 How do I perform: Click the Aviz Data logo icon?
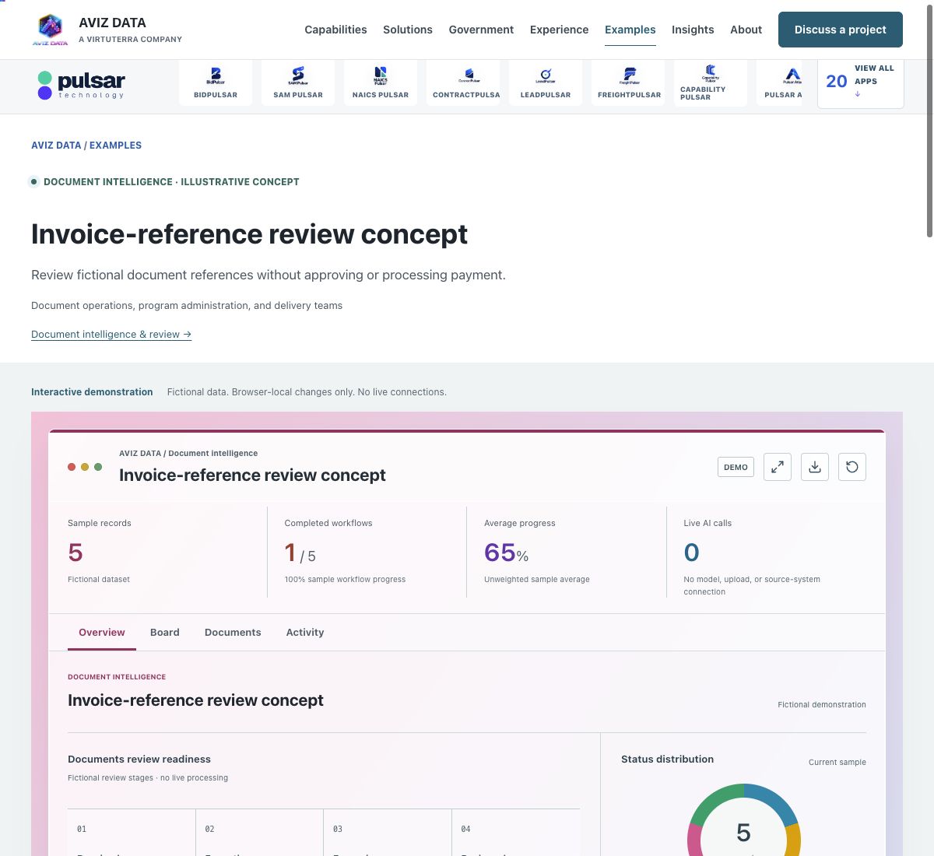pyautogui.click(x=50, y=30)
